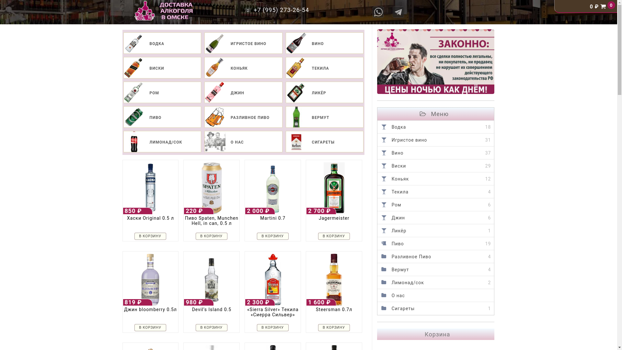Select Ром in sidebar menu
Screen dimensions: 622x350
click(435, 205)
